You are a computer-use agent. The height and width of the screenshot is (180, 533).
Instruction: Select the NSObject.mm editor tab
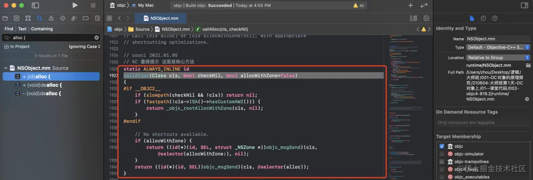pos(160,18)
